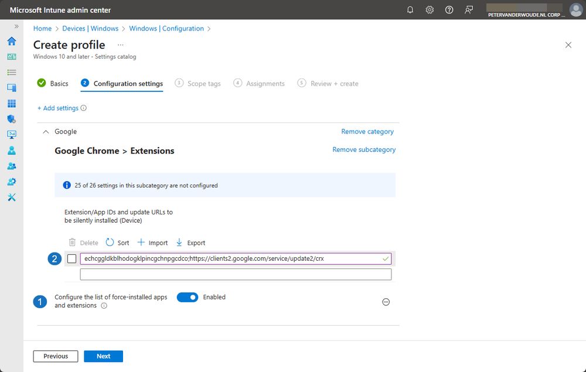Click the Next button
The image size is (586, 372).
tap(104, 356)
